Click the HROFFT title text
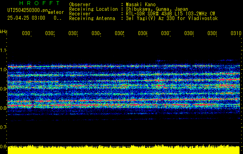This screenshot has height=154, width=243. coord(40,3)
